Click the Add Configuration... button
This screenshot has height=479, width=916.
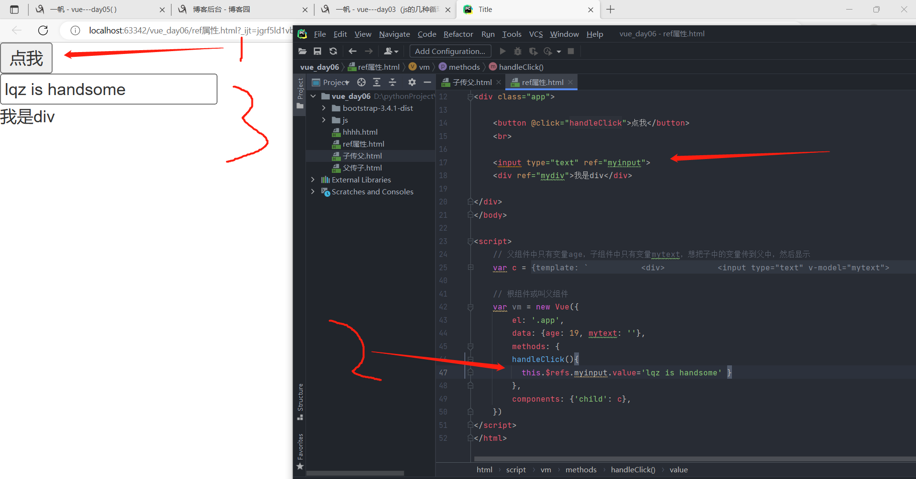(x=450, y=51)
